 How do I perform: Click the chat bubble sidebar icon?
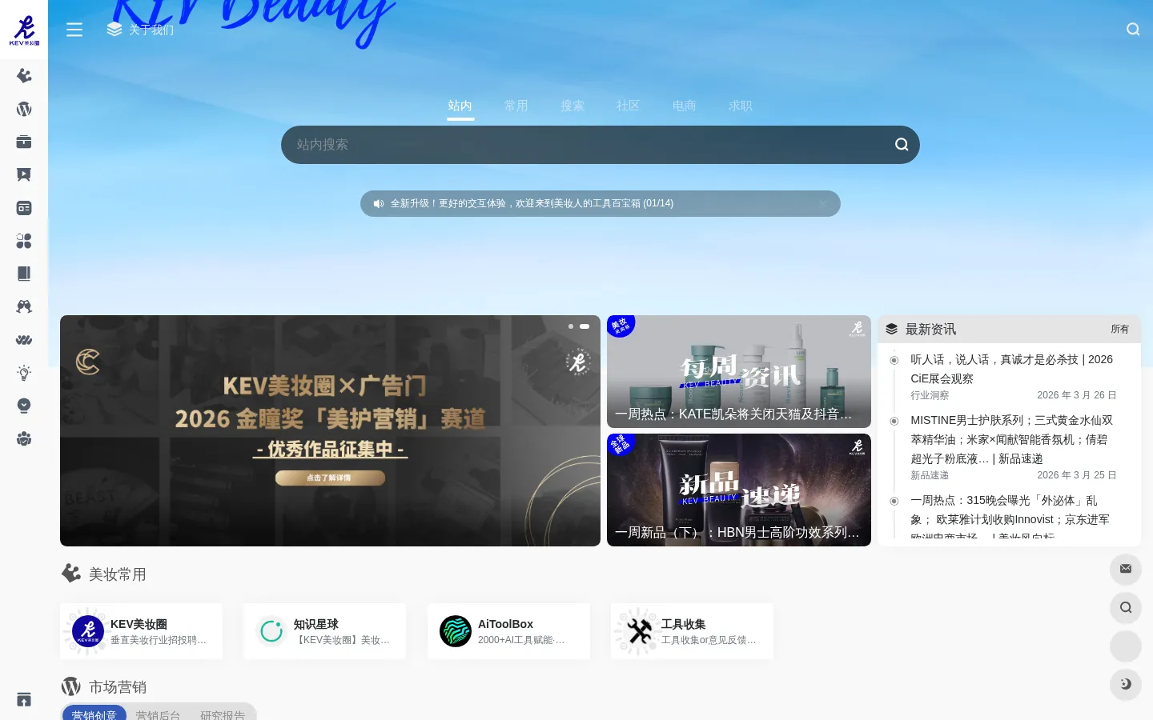[x=24, y=406]
